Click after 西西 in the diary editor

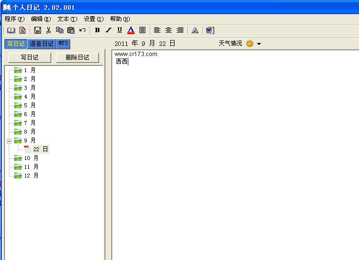(x=128, y=61)
